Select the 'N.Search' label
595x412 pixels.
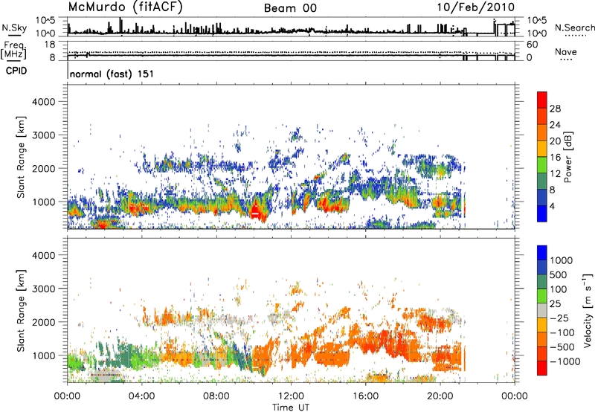(574, 28)
